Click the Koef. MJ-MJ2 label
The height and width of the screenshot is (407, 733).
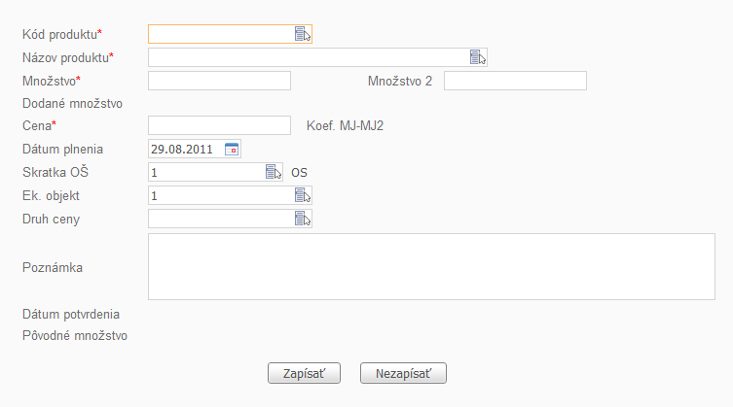click(345, 126)
